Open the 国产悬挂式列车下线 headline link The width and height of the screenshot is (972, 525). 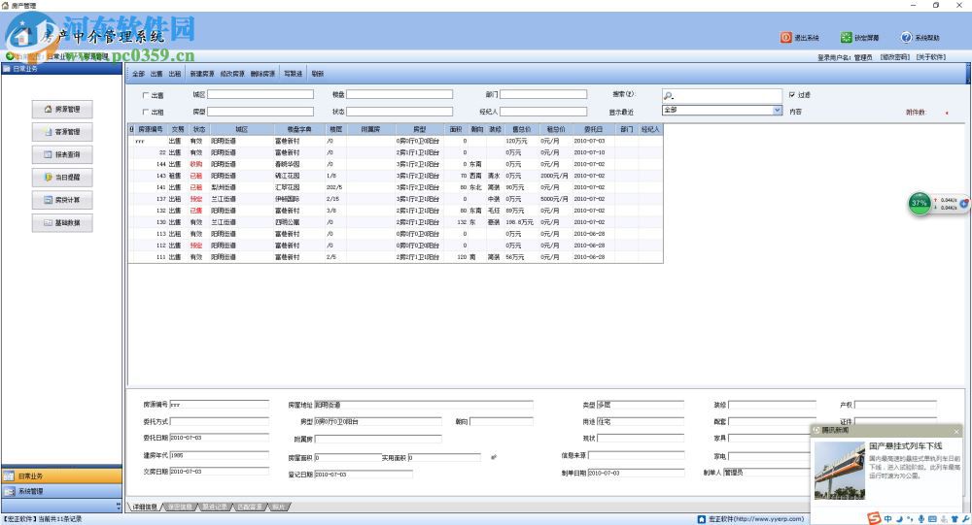coord(905,445)
